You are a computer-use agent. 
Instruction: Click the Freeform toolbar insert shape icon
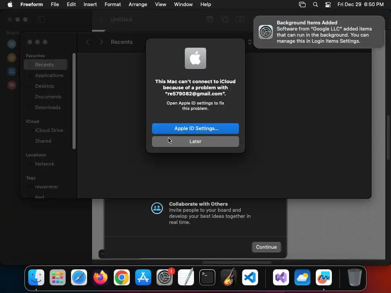pos(225,19)
